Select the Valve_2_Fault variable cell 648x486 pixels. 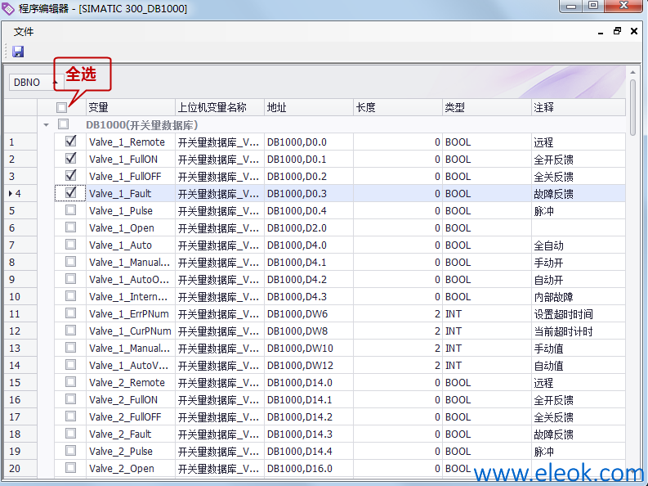pos(131,434)
